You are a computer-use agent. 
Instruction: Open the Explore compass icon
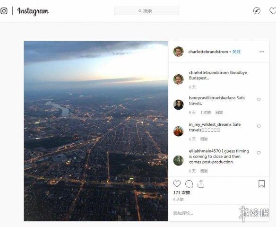coord(257,11)
